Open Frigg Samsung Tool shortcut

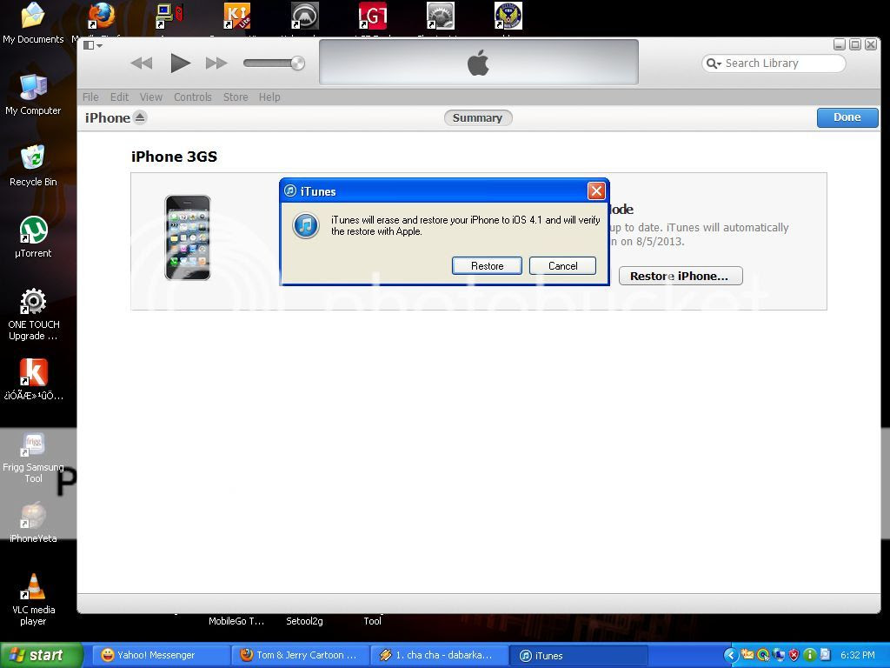(x=33, y=458)
